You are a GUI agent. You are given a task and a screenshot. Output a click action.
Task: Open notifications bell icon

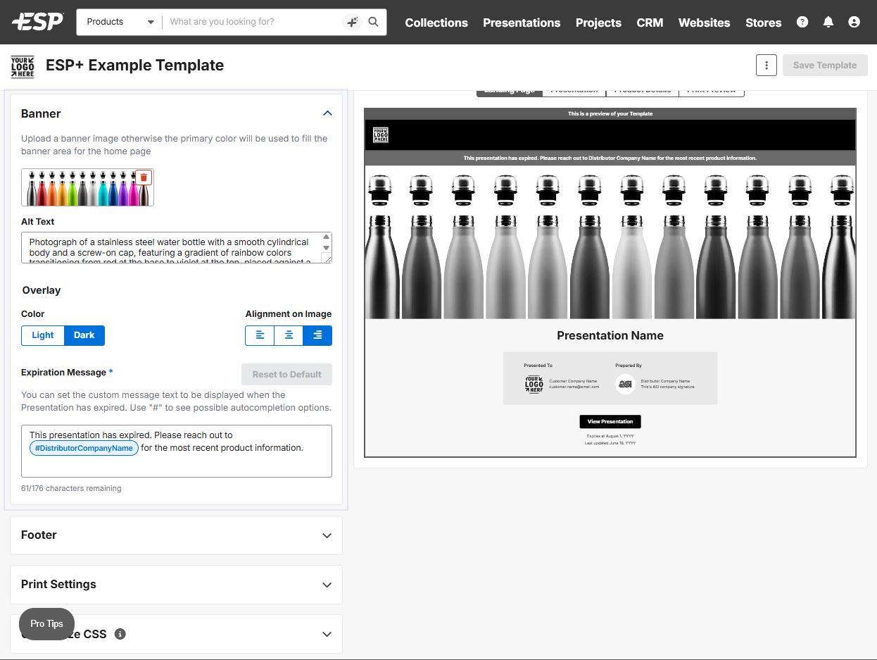pyautogui.click(x=828, y=22)
